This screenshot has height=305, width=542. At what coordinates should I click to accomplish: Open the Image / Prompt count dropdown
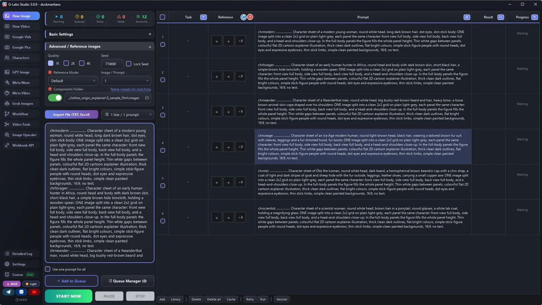tap(126, 81)
